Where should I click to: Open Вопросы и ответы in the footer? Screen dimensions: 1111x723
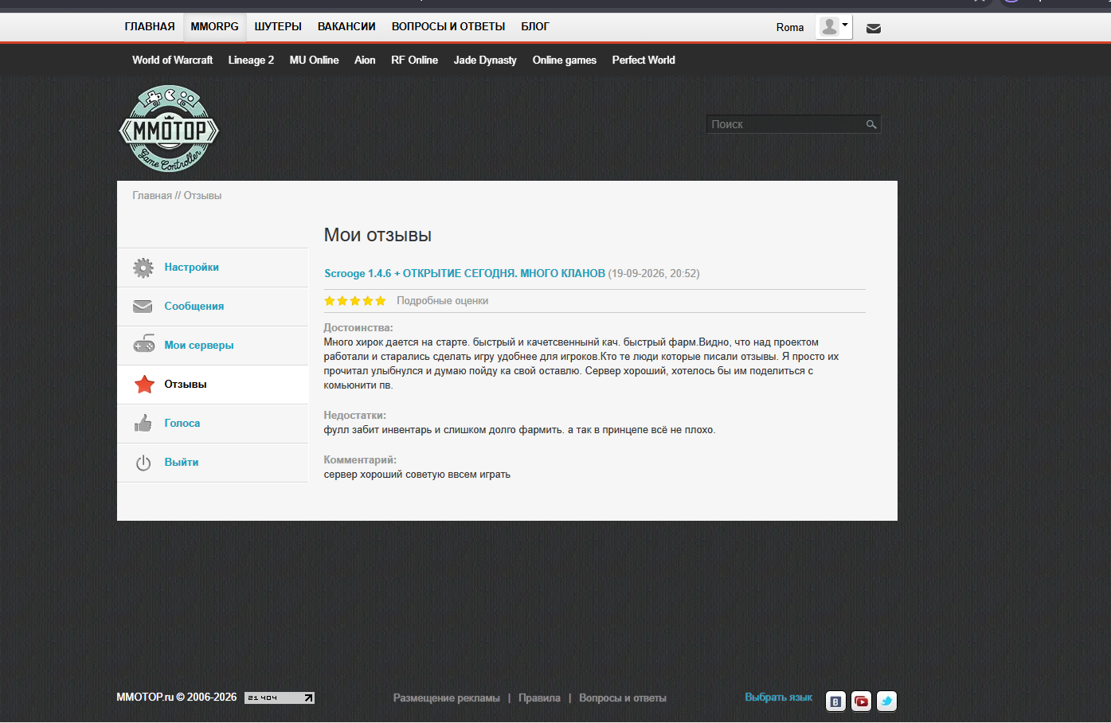pyautogui.click(x=623, y=698)
